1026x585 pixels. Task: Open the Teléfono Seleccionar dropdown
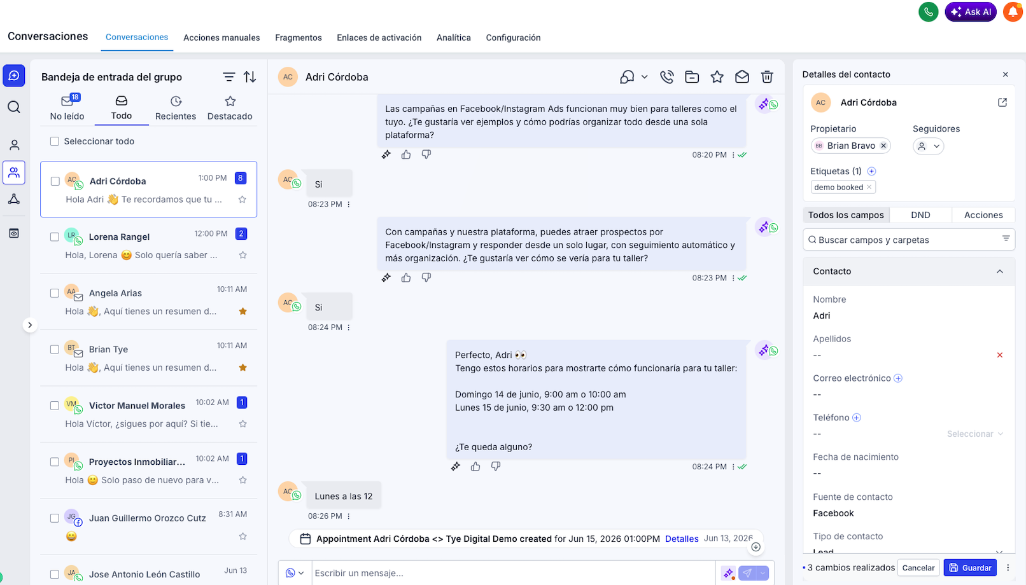point(975,434)
